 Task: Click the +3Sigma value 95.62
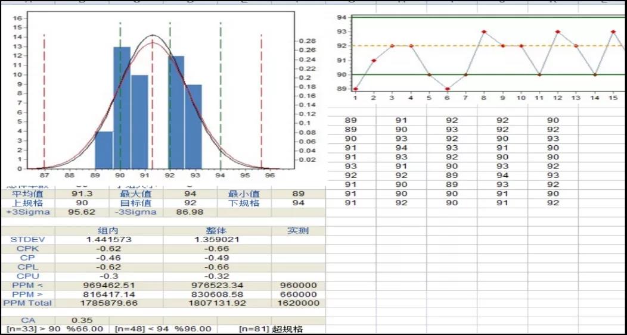[82, 212]
